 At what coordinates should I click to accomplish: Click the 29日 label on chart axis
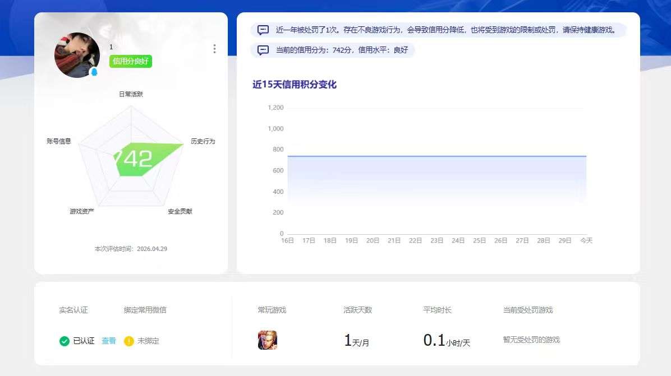[x=565, y=240]
